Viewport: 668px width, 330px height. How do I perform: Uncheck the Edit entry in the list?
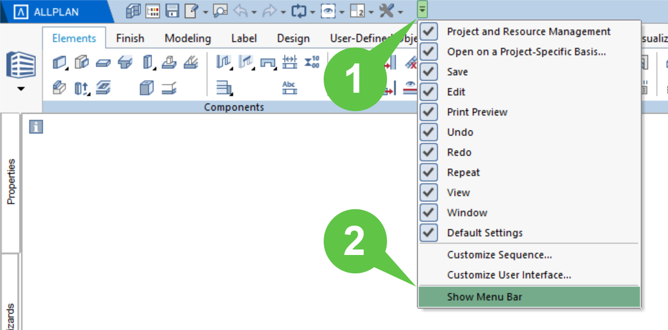pos(428,91)
